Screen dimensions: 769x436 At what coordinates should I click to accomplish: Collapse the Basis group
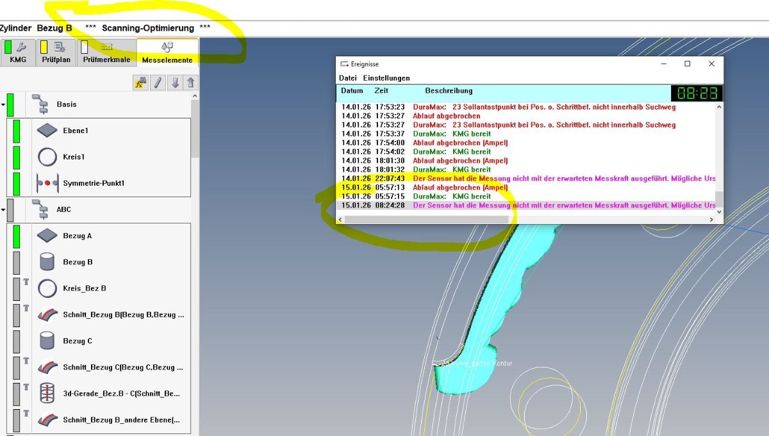point(3,104)
